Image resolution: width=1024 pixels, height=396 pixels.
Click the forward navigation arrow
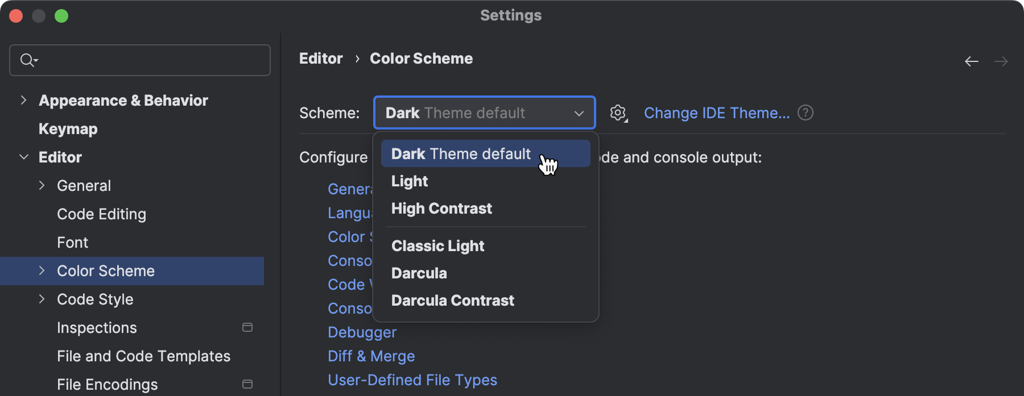[1001, 61]
